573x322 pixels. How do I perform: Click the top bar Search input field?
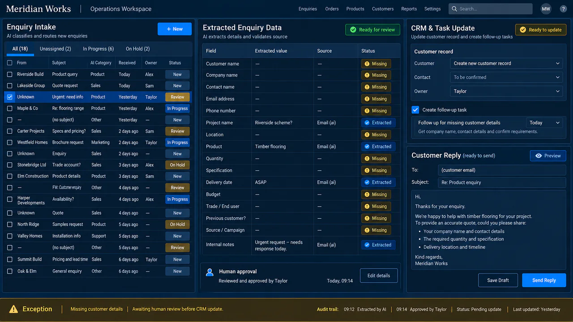pos(491,9)
